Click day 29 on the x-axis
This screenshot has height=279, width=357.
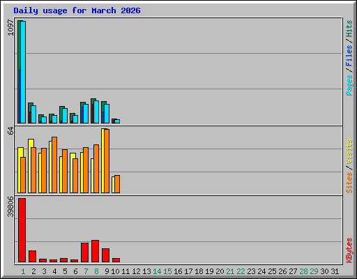[x=314, y=271]
